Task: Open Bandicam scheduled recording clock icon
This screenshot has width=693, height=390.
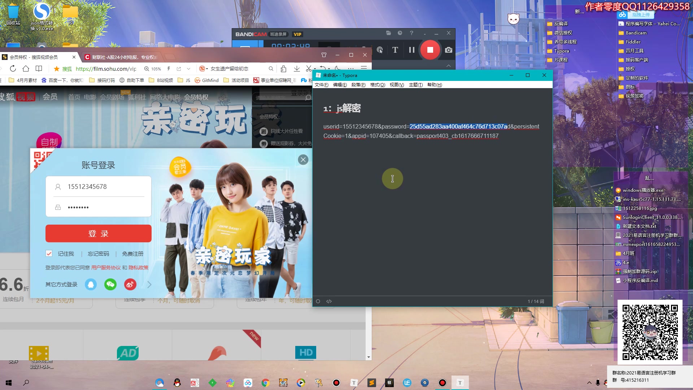Action: (400, 33)
